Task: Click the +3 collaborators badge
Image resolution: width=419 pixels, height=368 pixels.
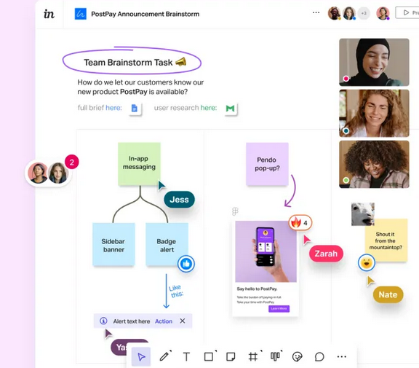Action: [364, 13]
